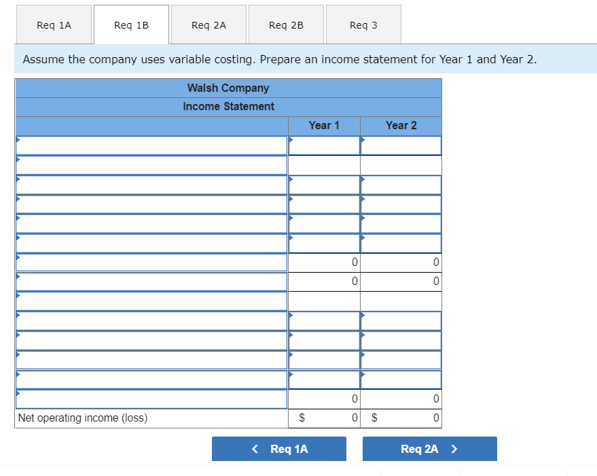The image size is (597, 476).
Task: Click the tenth row Year 2 amount field
Action: pos(401,320)
